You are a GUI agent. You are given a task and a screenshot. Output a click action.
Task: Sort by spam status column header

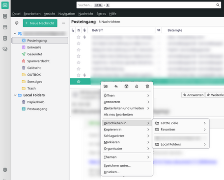159,30
